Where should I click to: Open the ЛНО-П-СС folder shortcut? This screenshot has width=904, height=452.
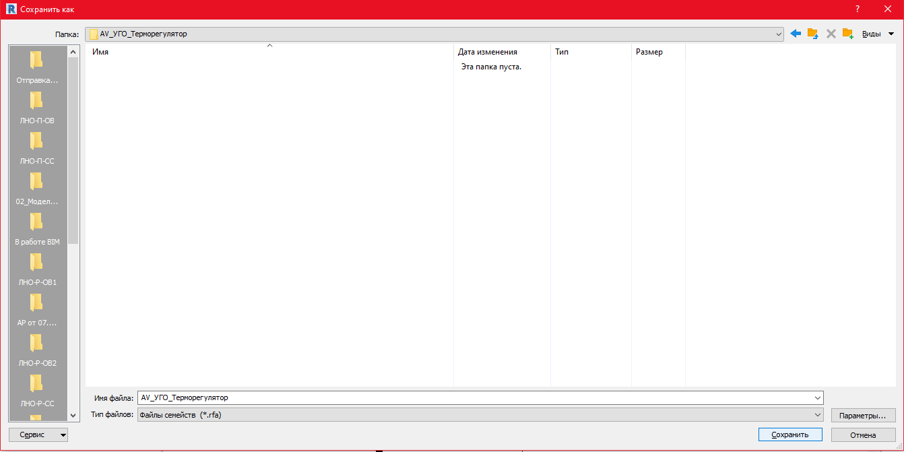[x=37, y=149]
